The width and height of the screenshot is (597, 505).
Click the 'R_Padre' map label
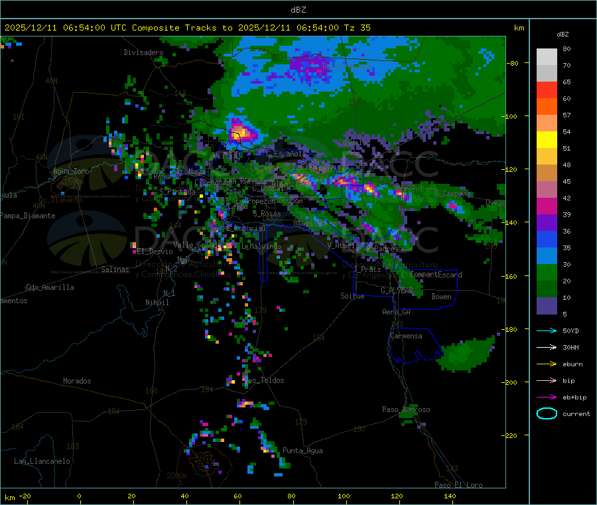(x=381, y=249)
